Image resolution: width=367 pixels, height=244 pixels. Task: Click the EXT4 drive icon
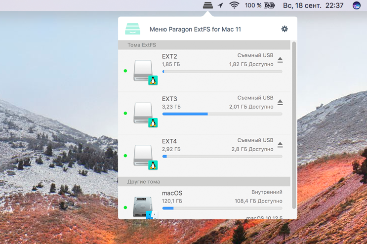pyautogui.click(x=145, y=157)
